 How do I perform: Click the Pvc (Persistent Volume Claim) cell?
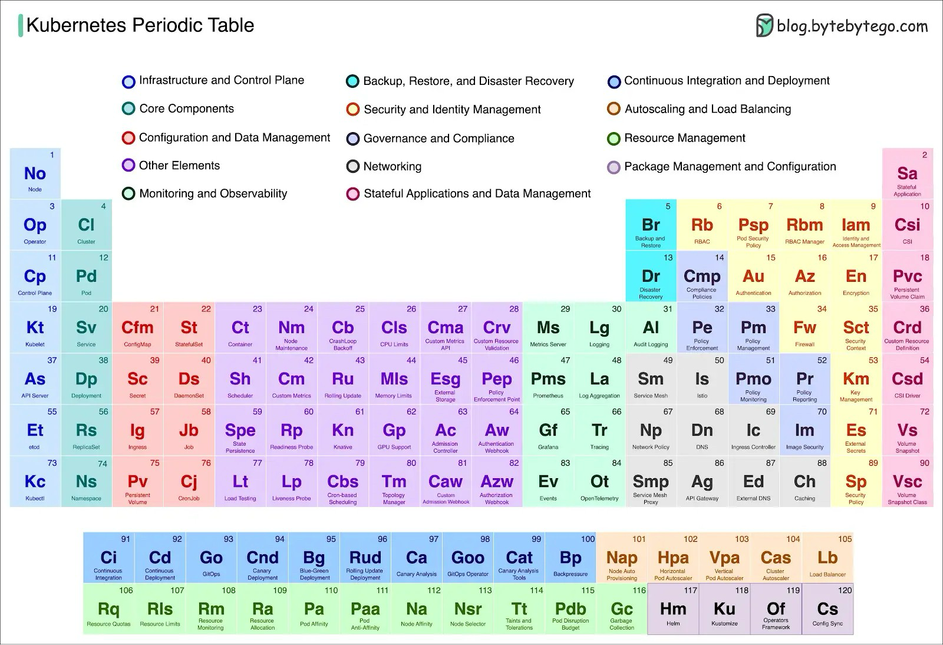tap(908, 276)
